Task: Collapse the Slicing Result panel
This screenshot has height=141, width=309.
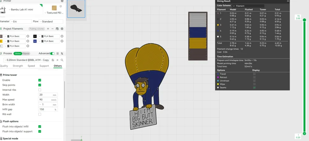Action: point(288,1)
